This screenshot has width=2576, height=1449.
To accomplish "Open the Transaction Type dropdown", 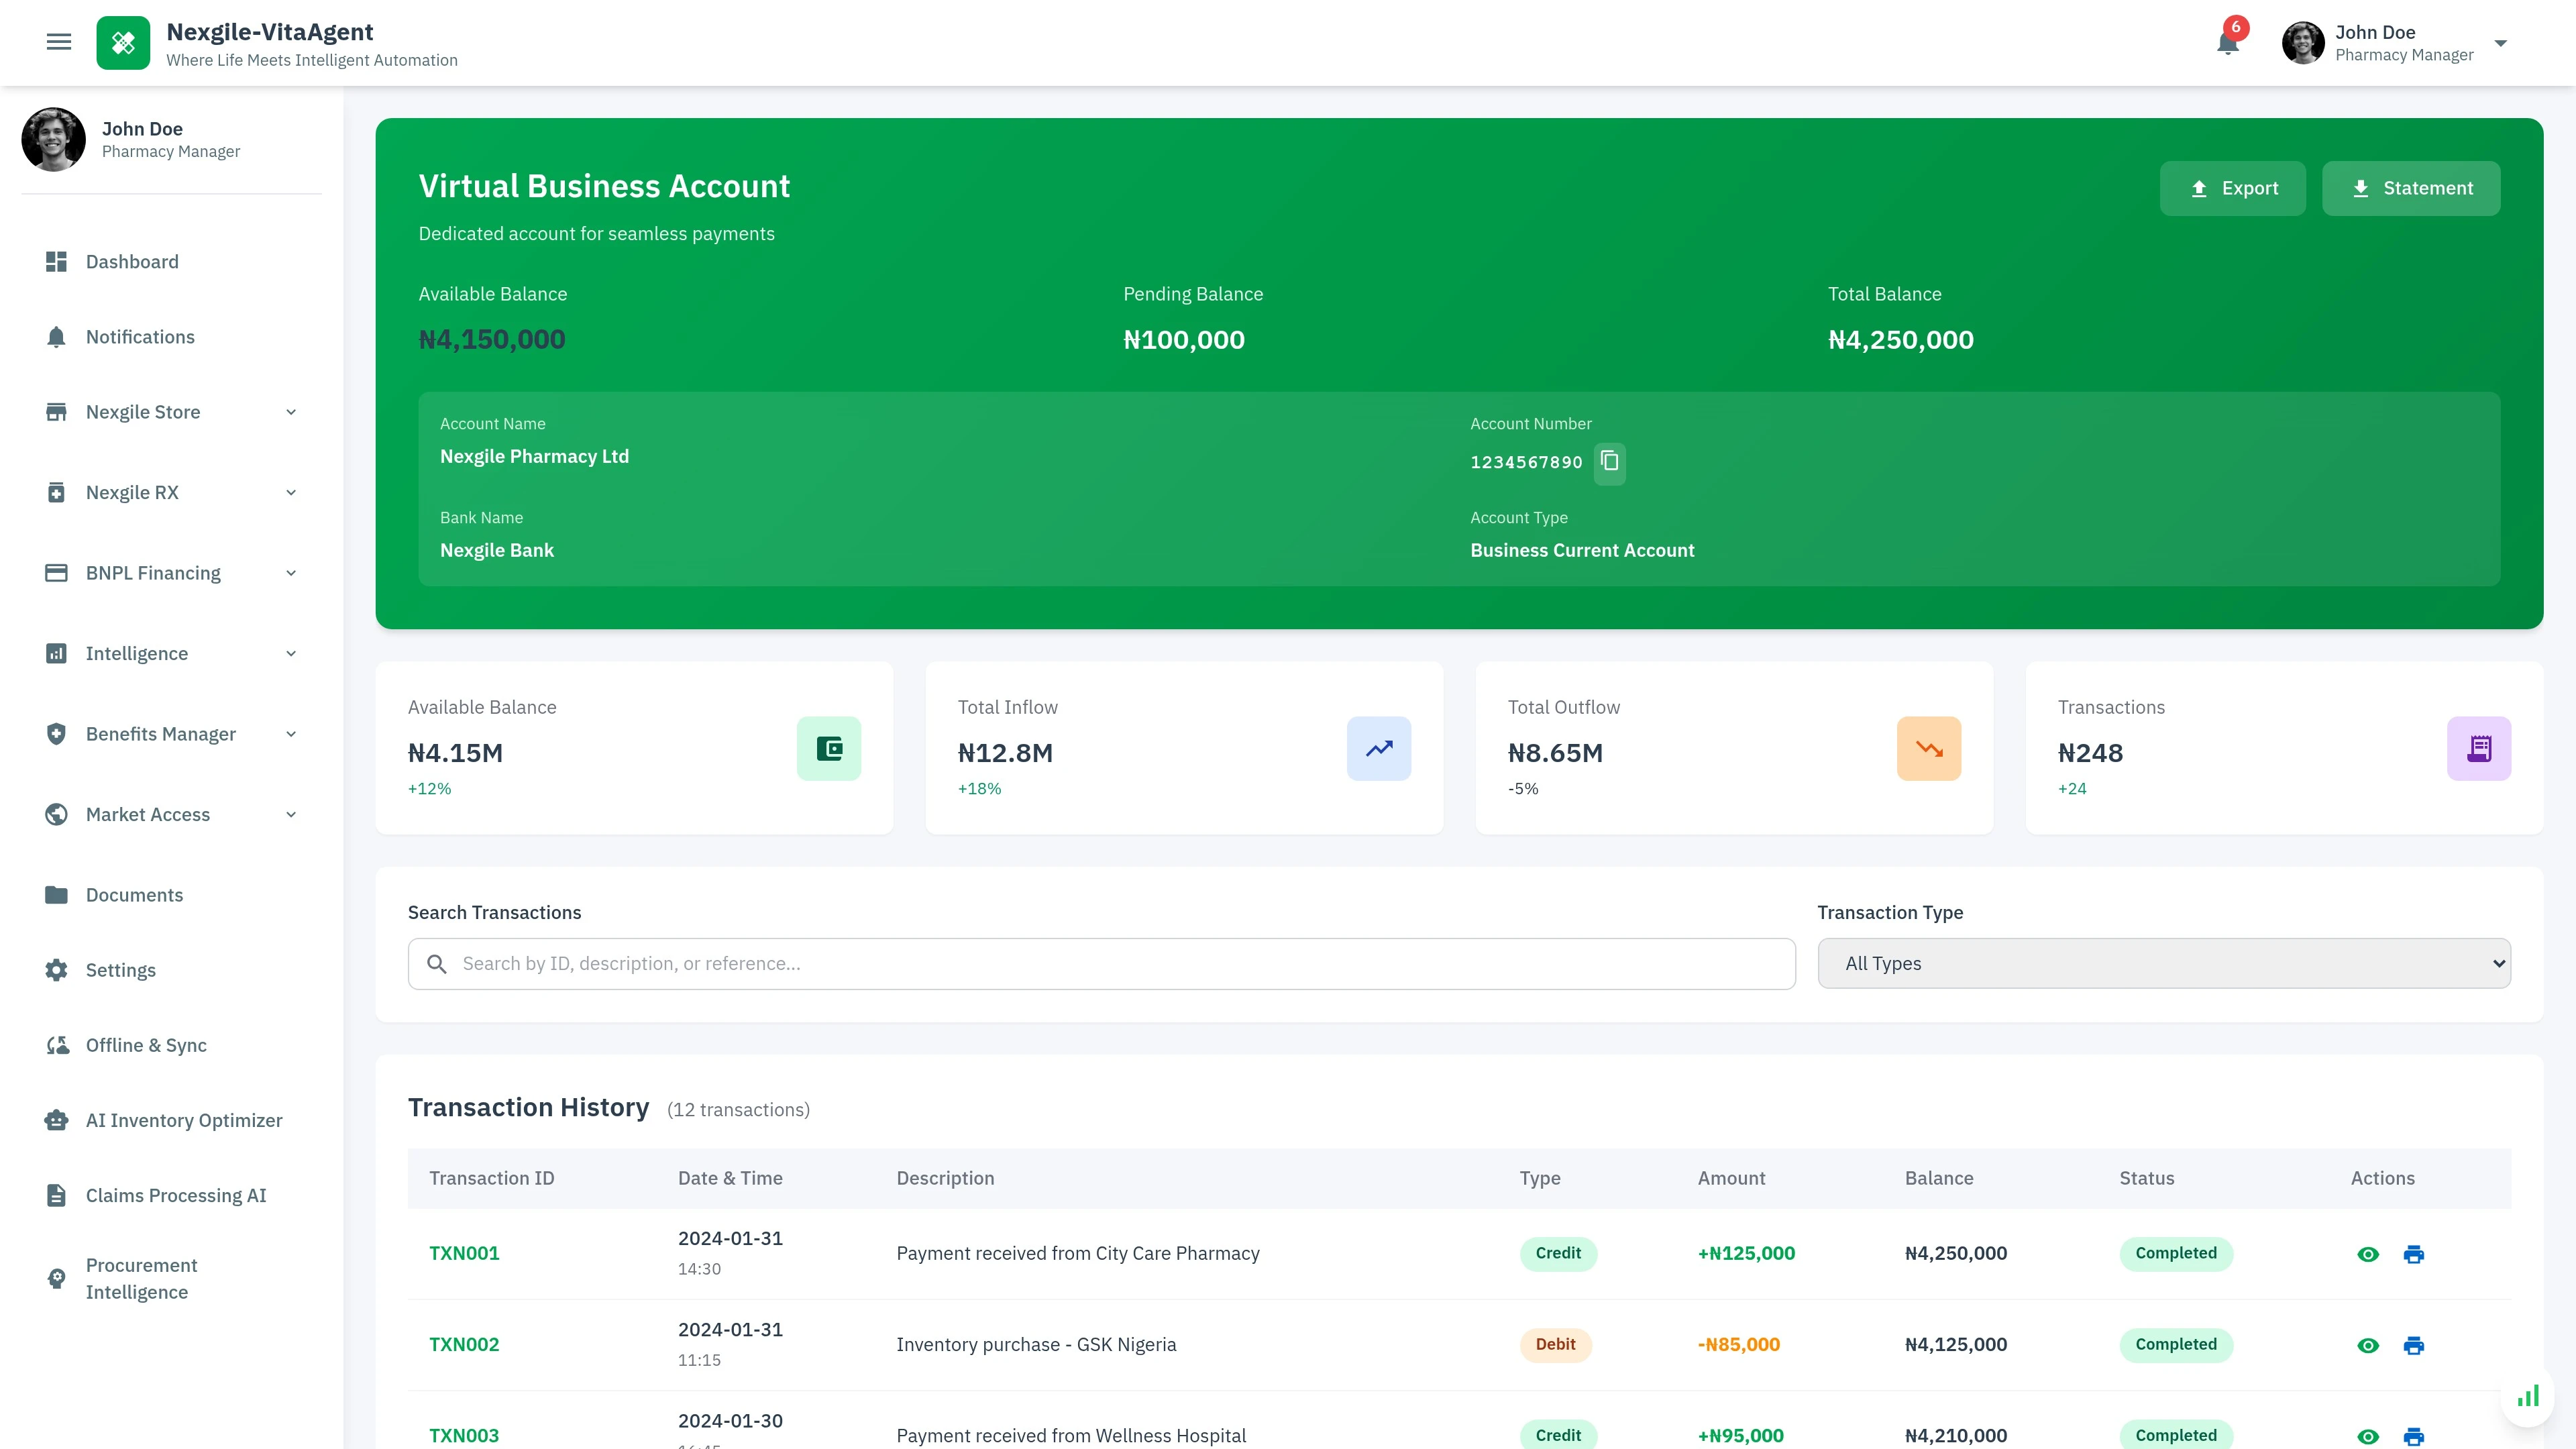I will pyautogui.click(x=2165, y=963).
